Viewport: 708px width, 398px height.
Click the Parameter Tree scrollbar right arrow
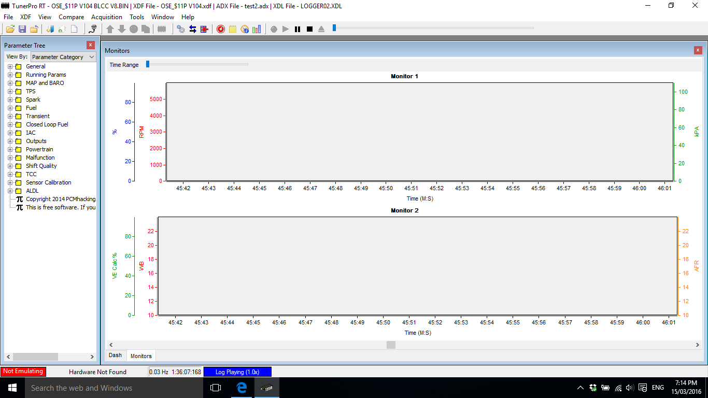tap(92, 357)
